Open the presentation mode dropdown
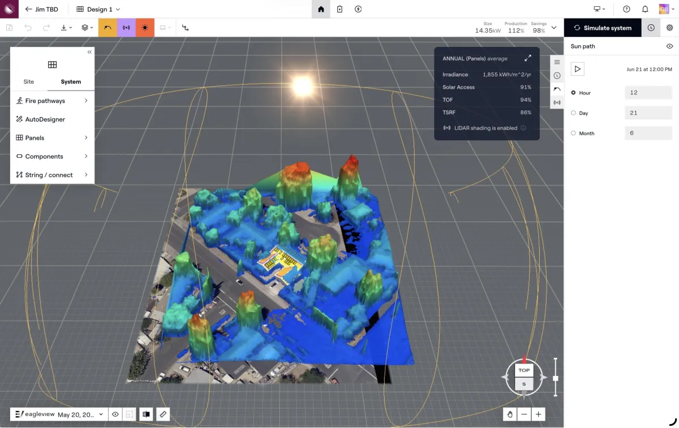Viewport: 679px width, 428px height. (x=599, y=9)
